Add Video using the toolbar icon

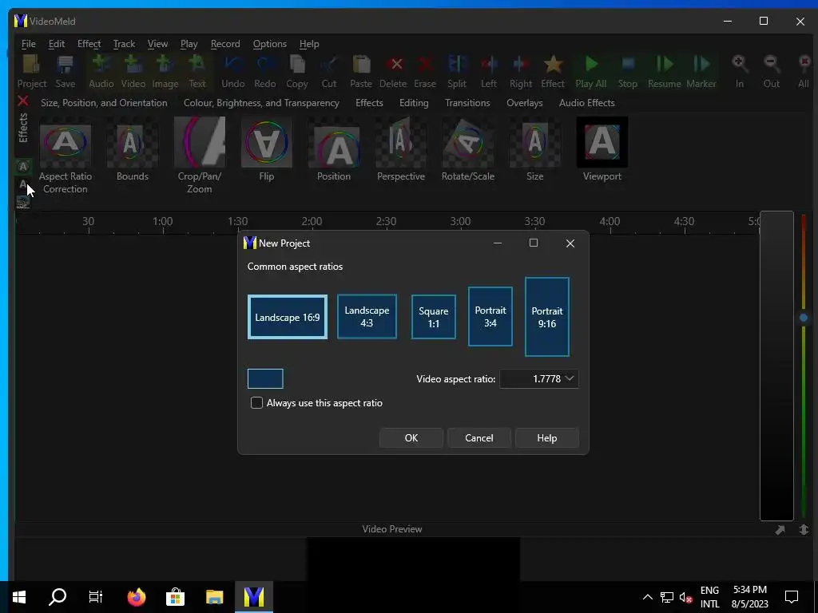(133, 71)
